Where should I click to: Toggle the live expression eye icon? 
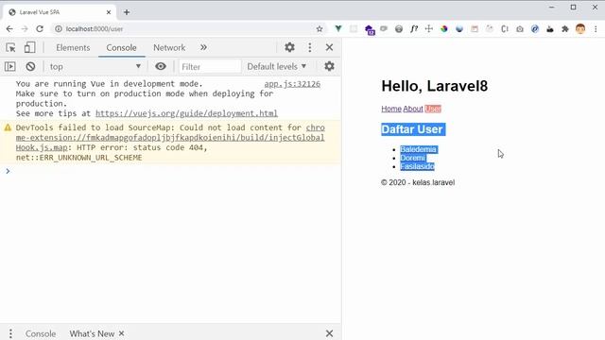[161, 66]
